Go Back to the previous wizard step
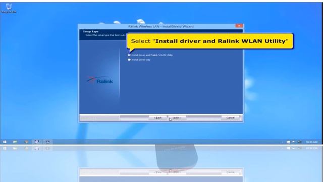Screen dimensions: 323x182 click(x=157, y=118)
